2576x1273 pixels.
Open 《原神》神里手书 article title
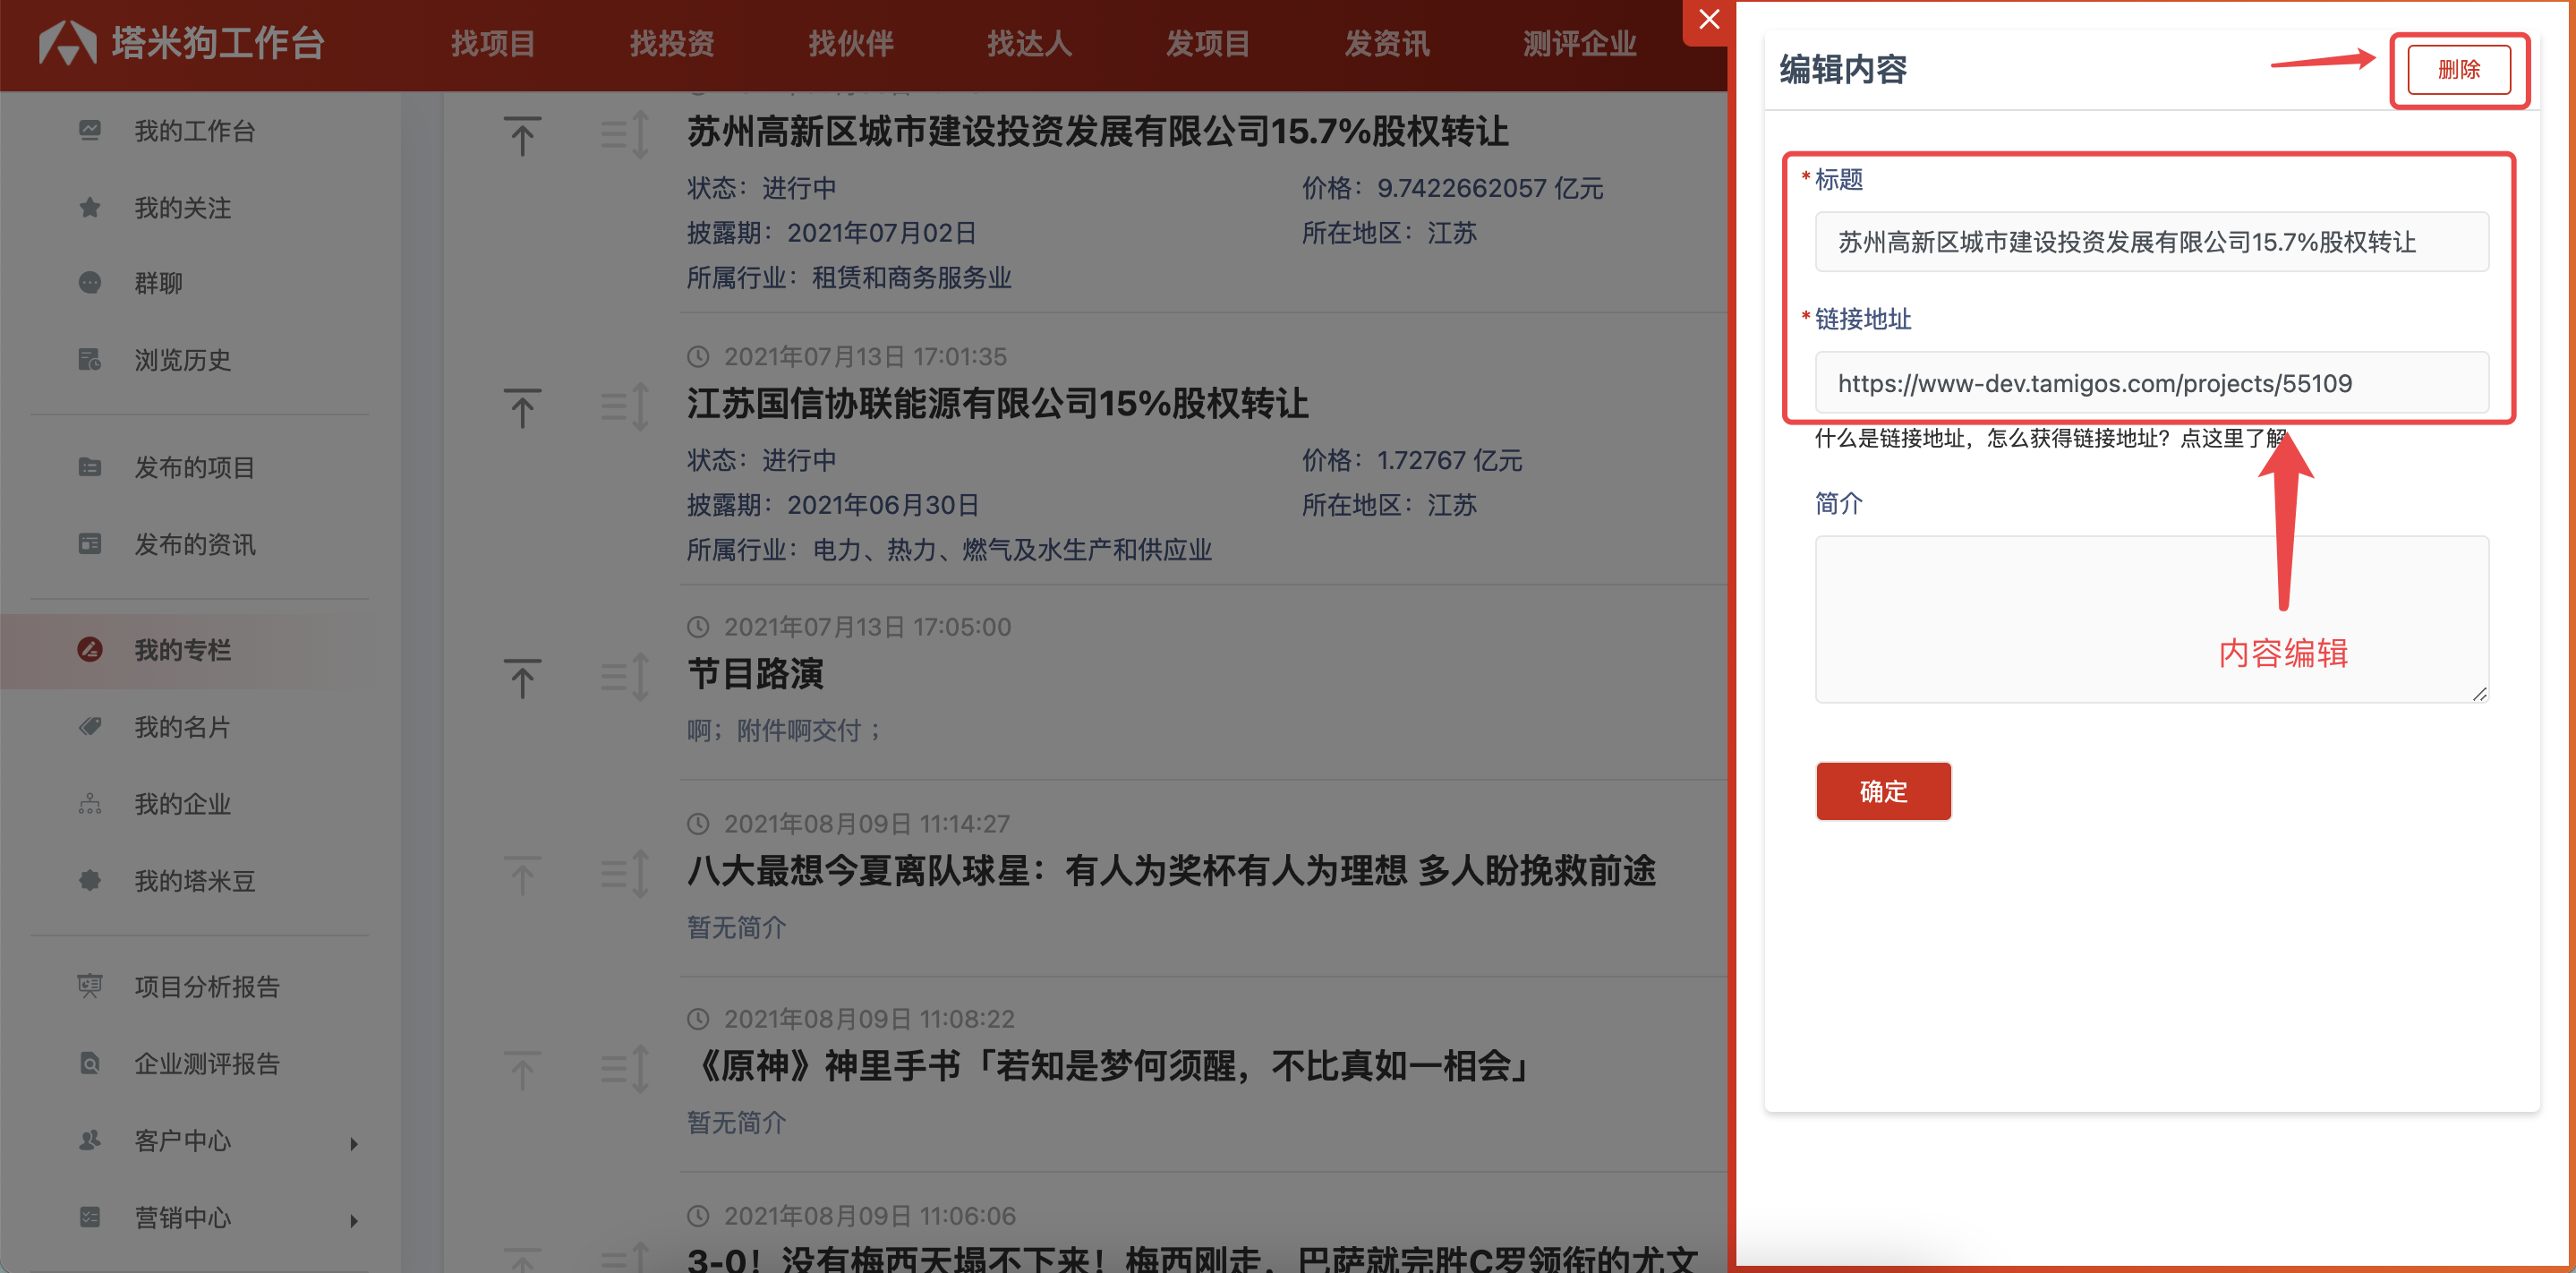tap(1108, 1065)
